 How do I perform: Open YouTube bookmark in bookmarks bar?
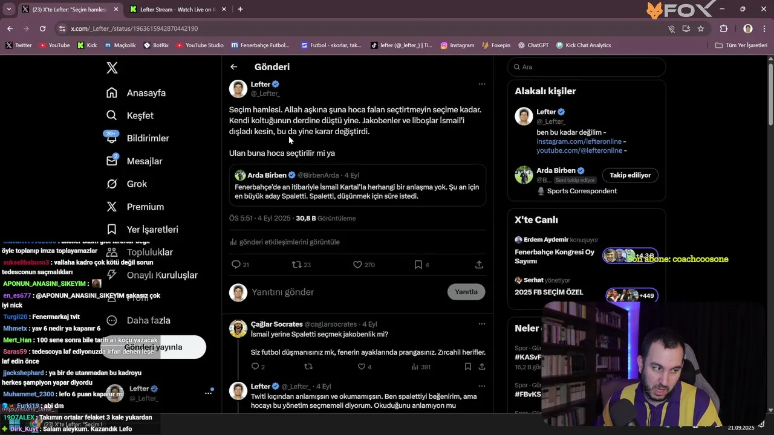pyautogui.click(x=54, y=45)
